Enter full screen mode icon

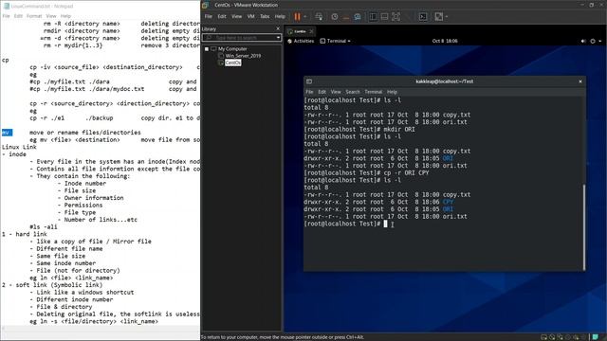click(396, 17)
